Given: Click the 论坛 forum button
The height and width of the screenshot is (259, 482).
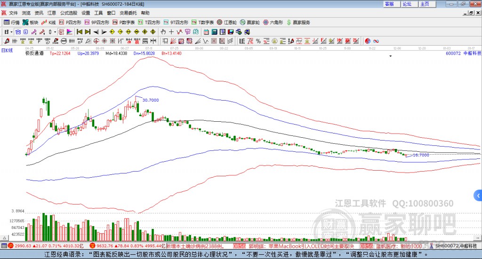Looking at the screenshot, I should point(410,4).
